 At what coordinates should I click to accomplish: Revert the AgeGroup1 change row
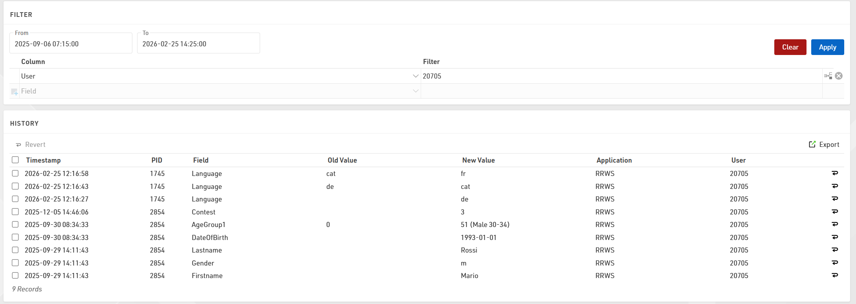click(x=835, y=224)
